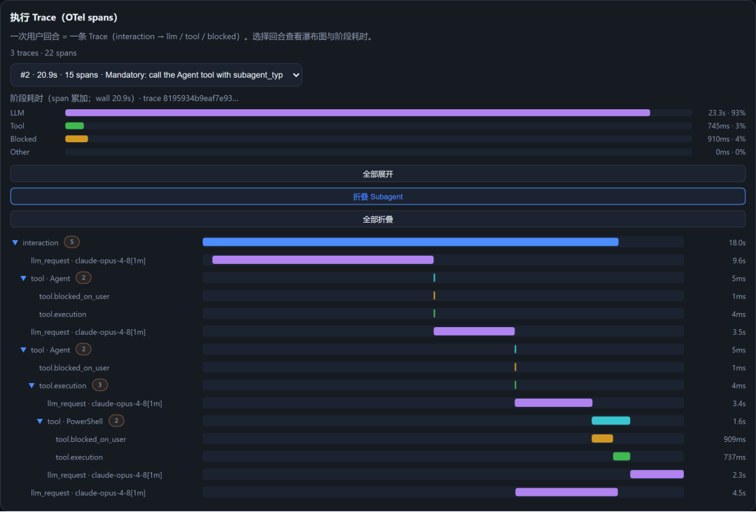Click the llm_request label in the 4.5s row
The image size is (756, 512).
point(88,492)
